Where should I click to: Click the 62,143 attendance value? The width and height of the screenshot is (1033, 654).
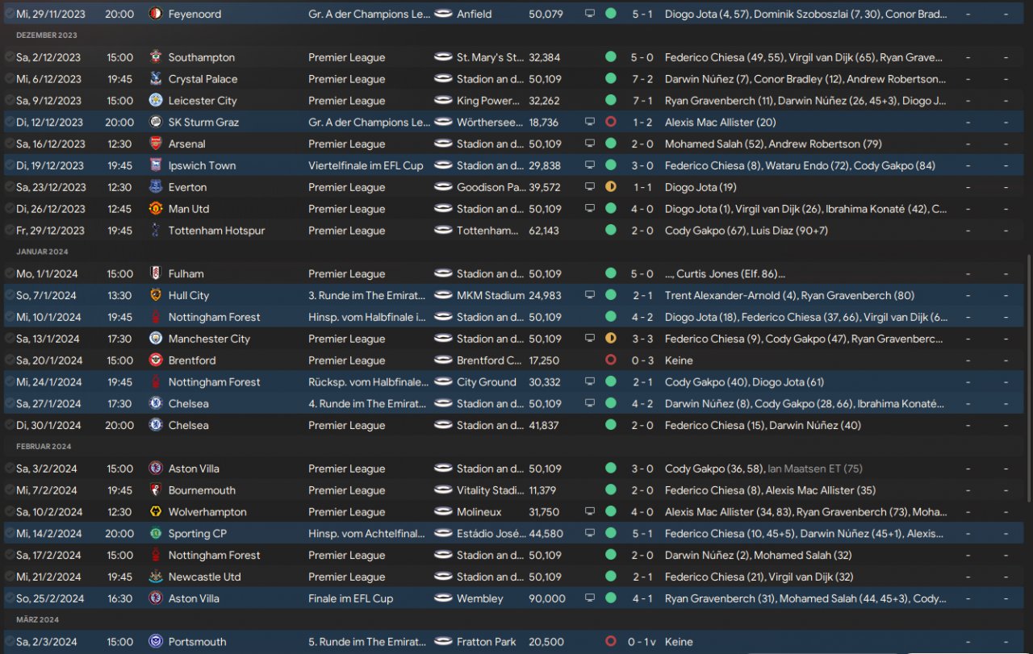point(544,231)
